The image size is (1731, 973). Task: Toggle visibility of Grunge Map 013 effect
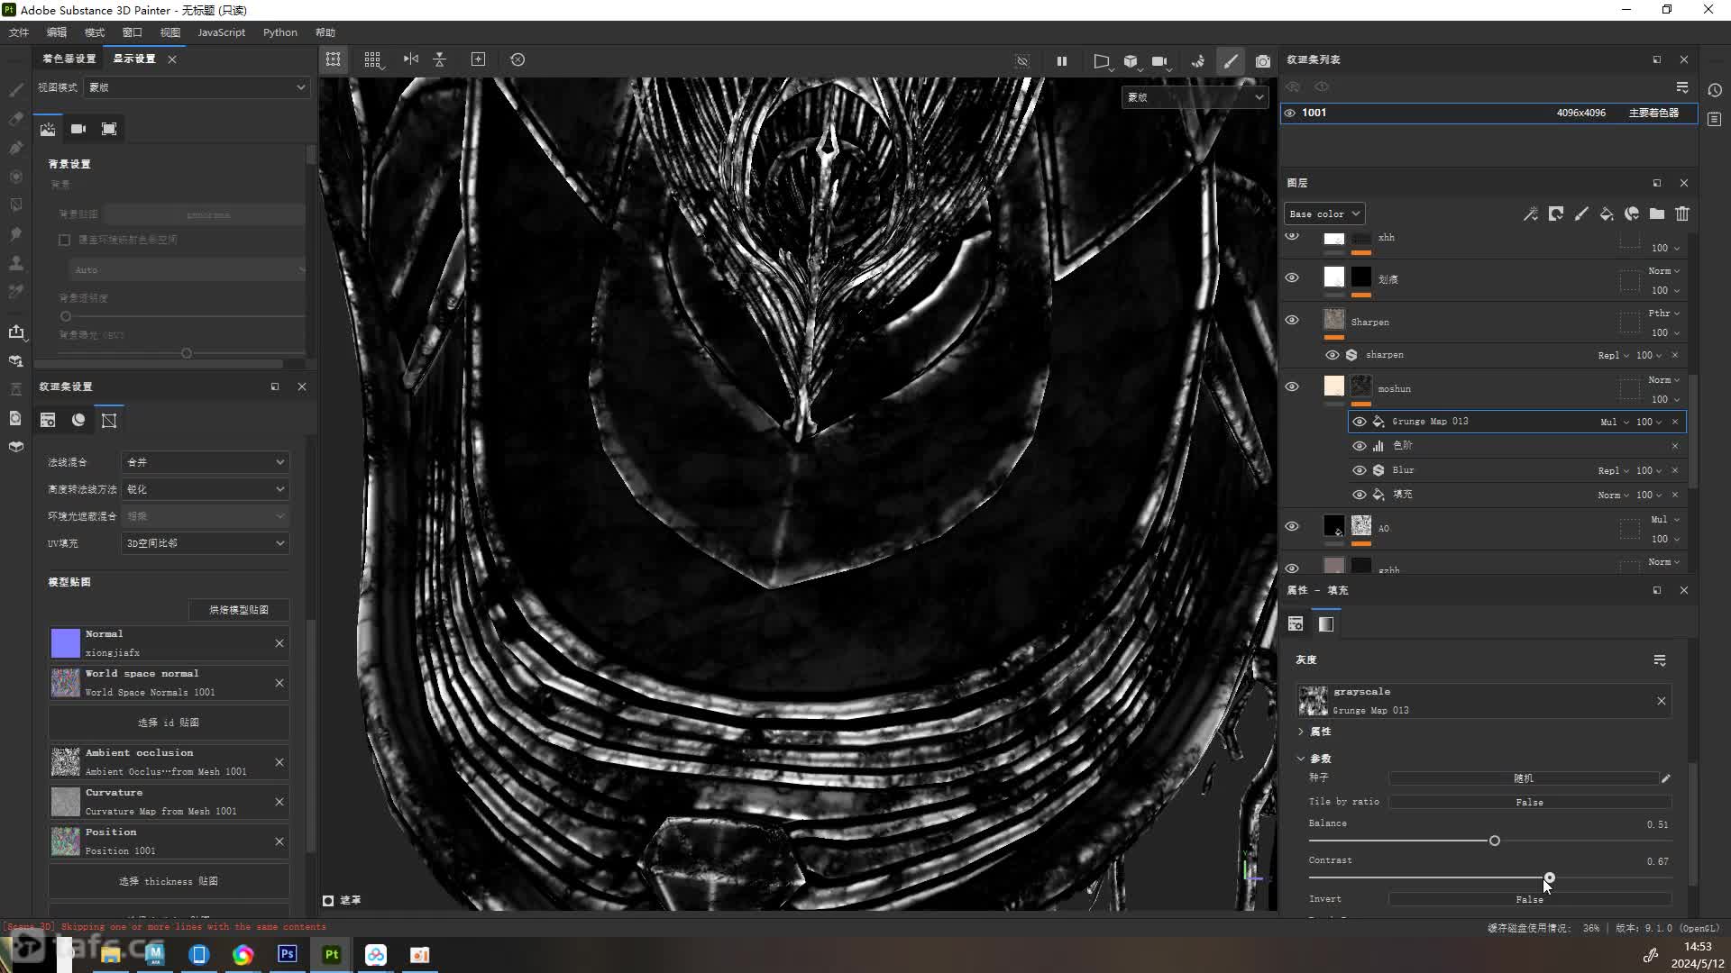pos(1360,422)
